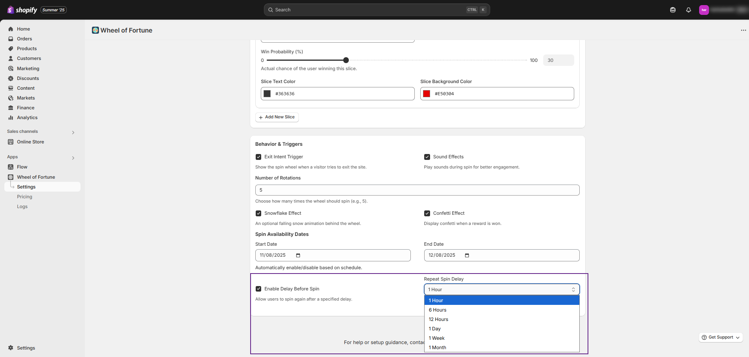Click the Number of Rotations field
The height and width of the screenshot is (357, 749).
pos(417,190)
